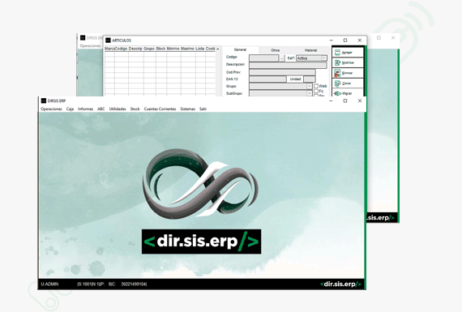The image size is (462, 312).
Task: Click the Descripcion input field
Action: pyautogui.click(x=288, y=65)
